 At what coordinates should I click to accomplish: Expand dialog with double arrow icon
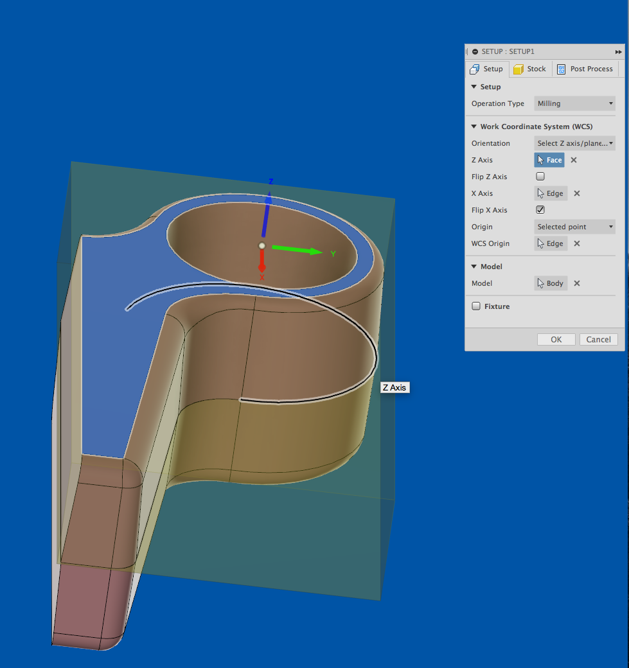(x=618, y=51)
